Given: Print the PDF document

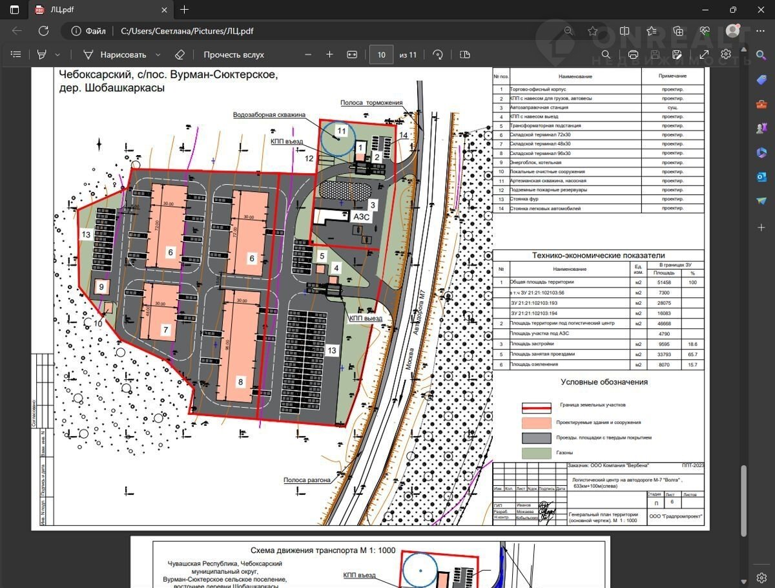Looking at the screenshot, I should pyautogui.click(x=633, y=55).
